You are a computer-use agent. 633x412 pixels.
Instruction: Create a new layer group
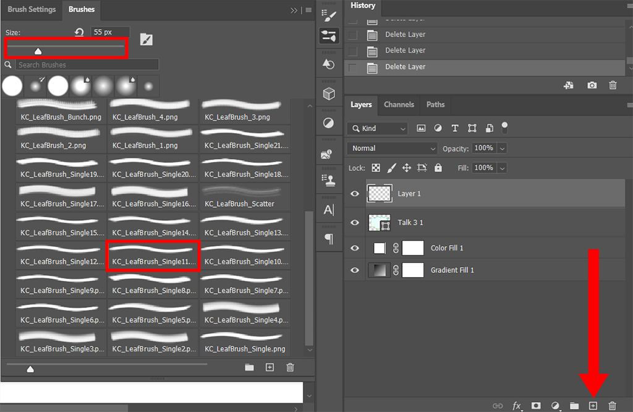pyautogui.click(x=574, y=406)
